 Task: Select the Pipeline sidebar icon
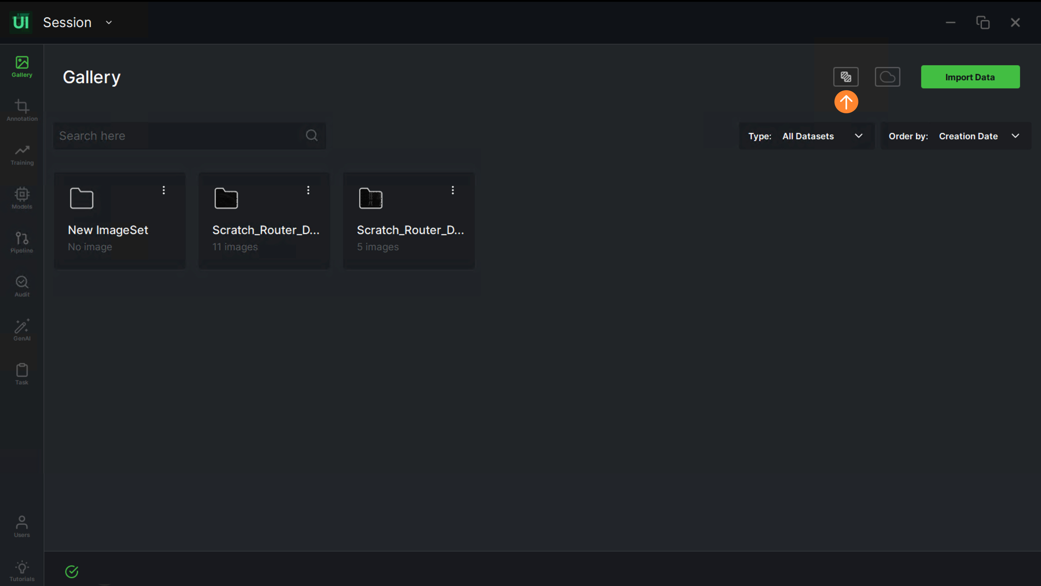22,242
